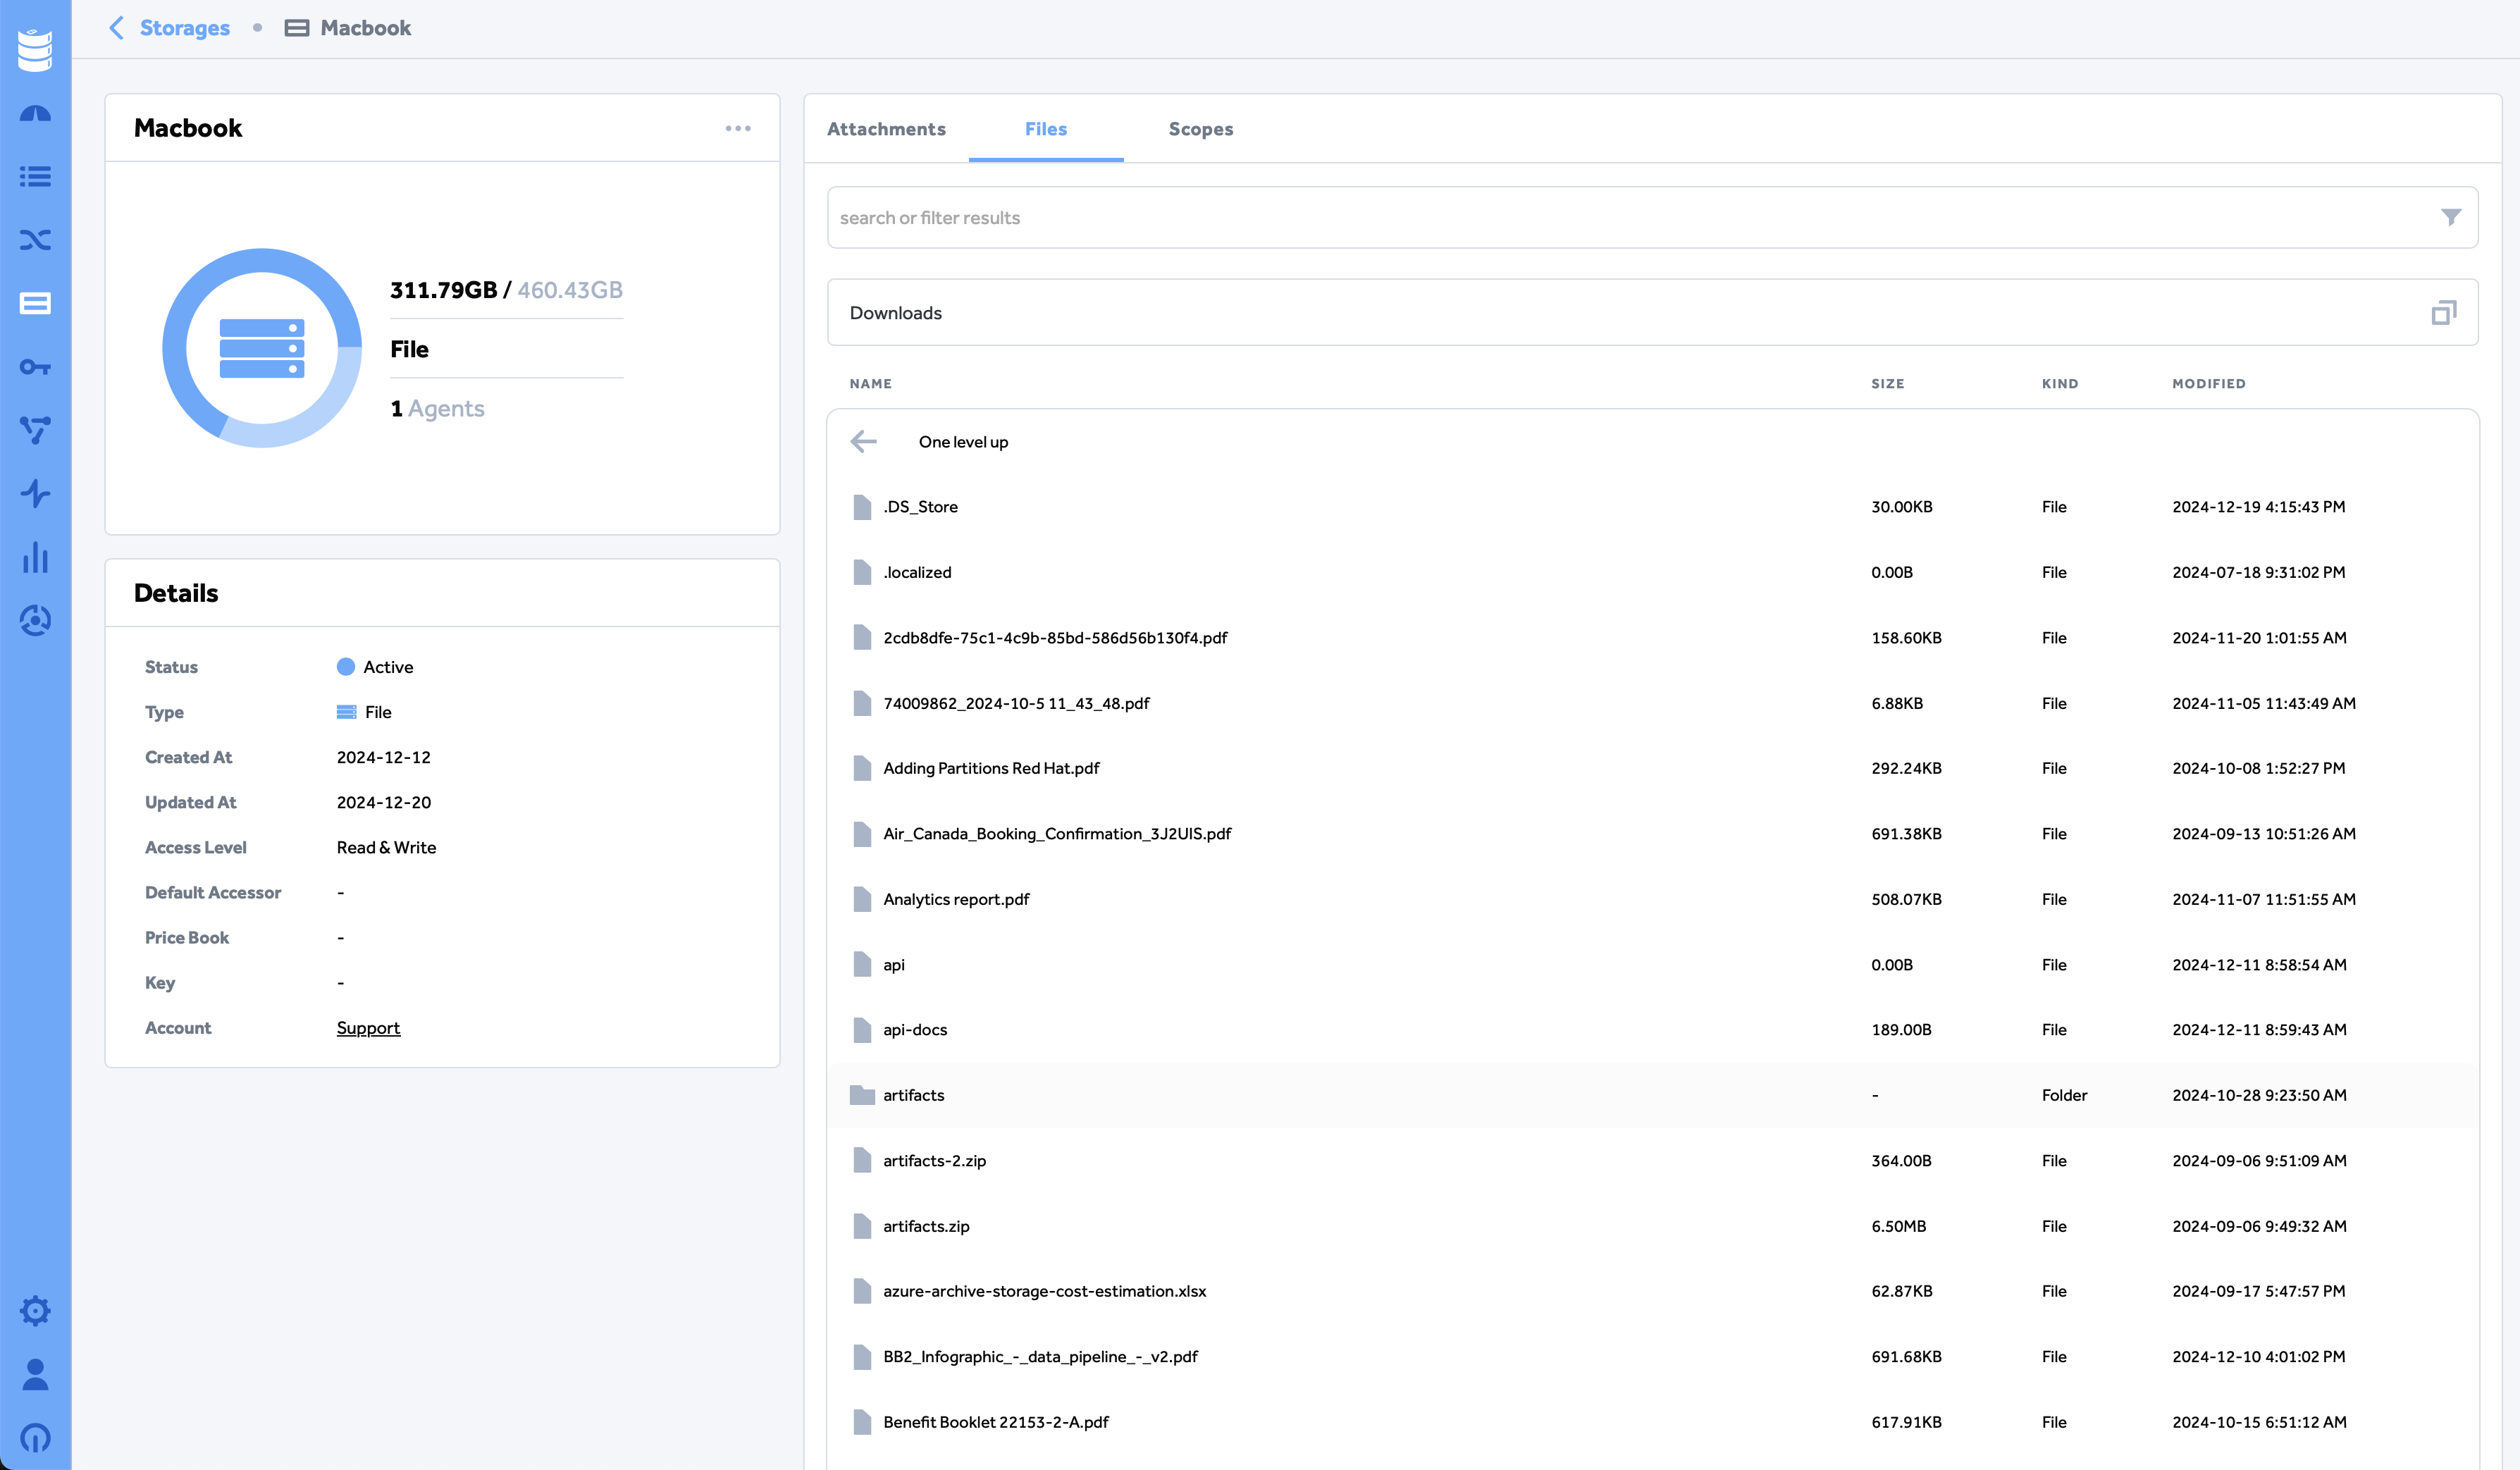Go one level up in folder tree
This screenshot has width=2520, height=1470.
[963, 442]
